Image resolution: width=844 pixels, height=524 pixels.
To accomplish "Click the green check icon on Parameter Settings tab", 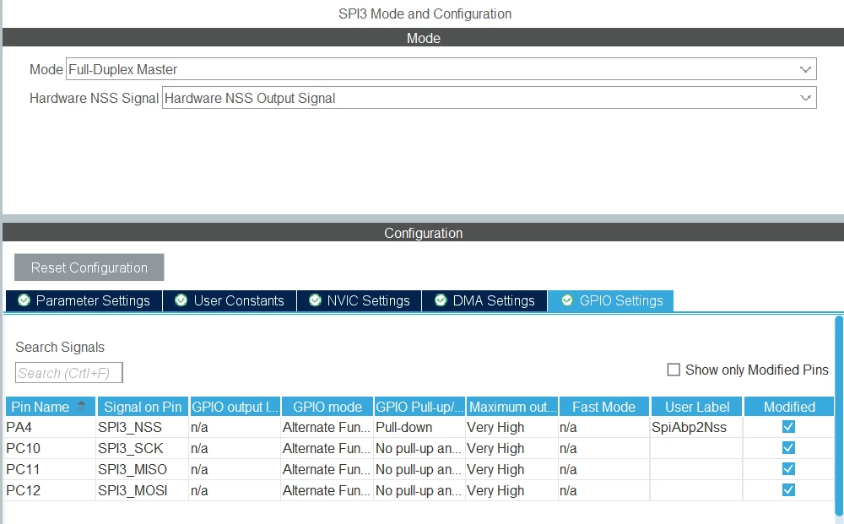I will (x=24, y=300).
